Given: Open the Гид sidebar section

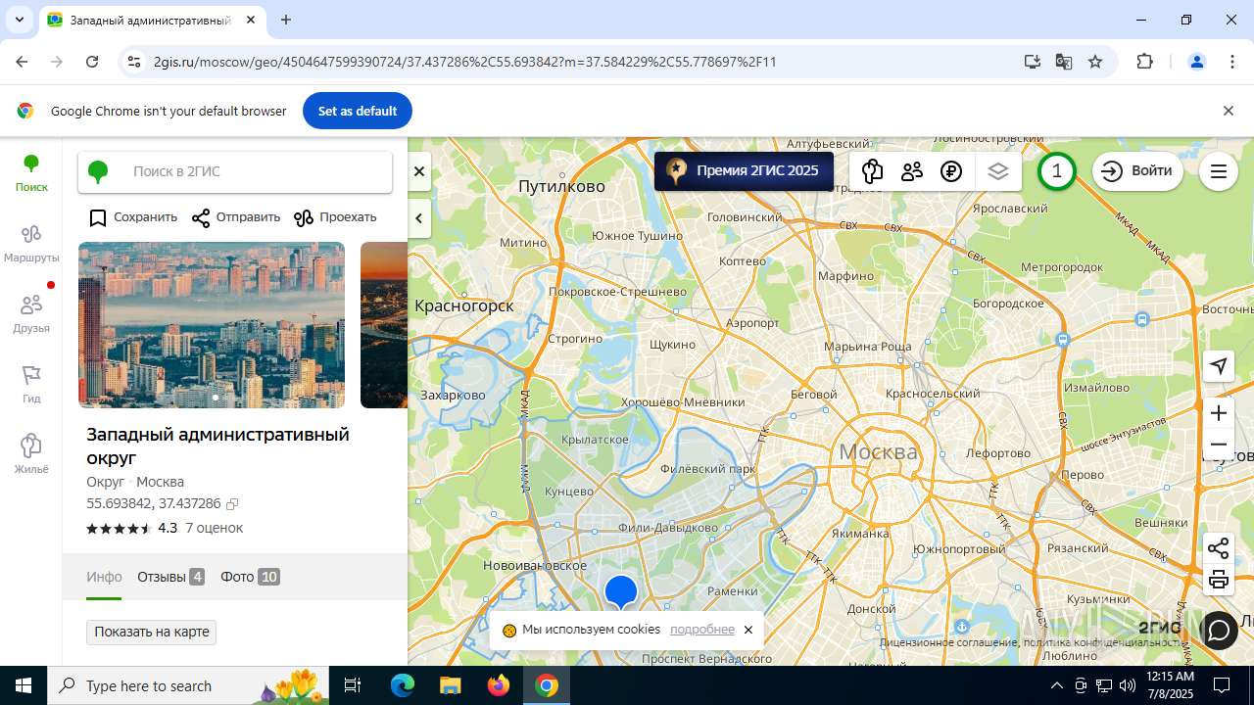Looking at the screenshot, I should (31, 385).
